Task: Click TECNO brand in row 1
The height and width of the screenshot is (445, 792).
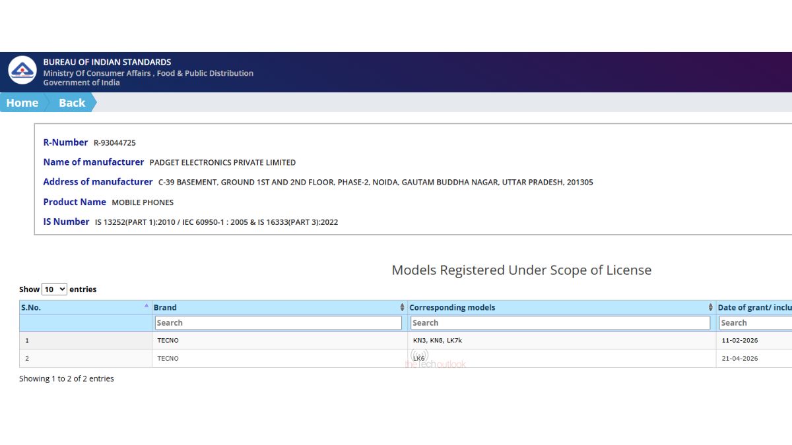Action: (x=280, y=340)
